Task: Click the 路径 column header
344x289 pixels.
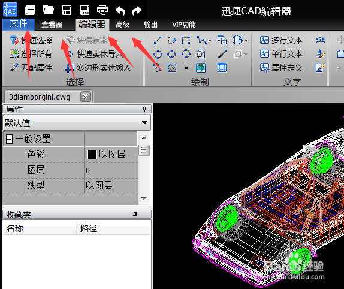Action: [113, 228]
